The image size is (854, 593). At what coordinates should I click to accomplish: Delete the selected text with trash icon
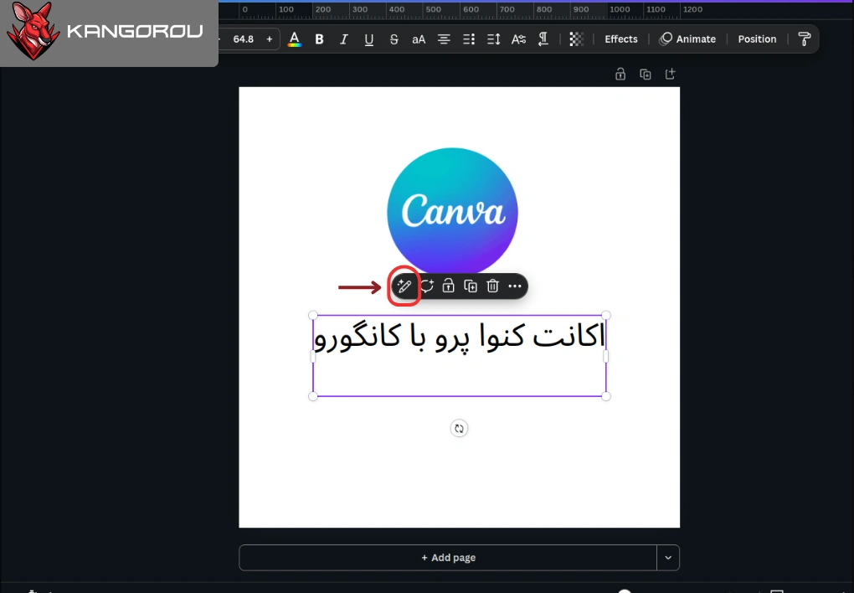tap(492, 286)
